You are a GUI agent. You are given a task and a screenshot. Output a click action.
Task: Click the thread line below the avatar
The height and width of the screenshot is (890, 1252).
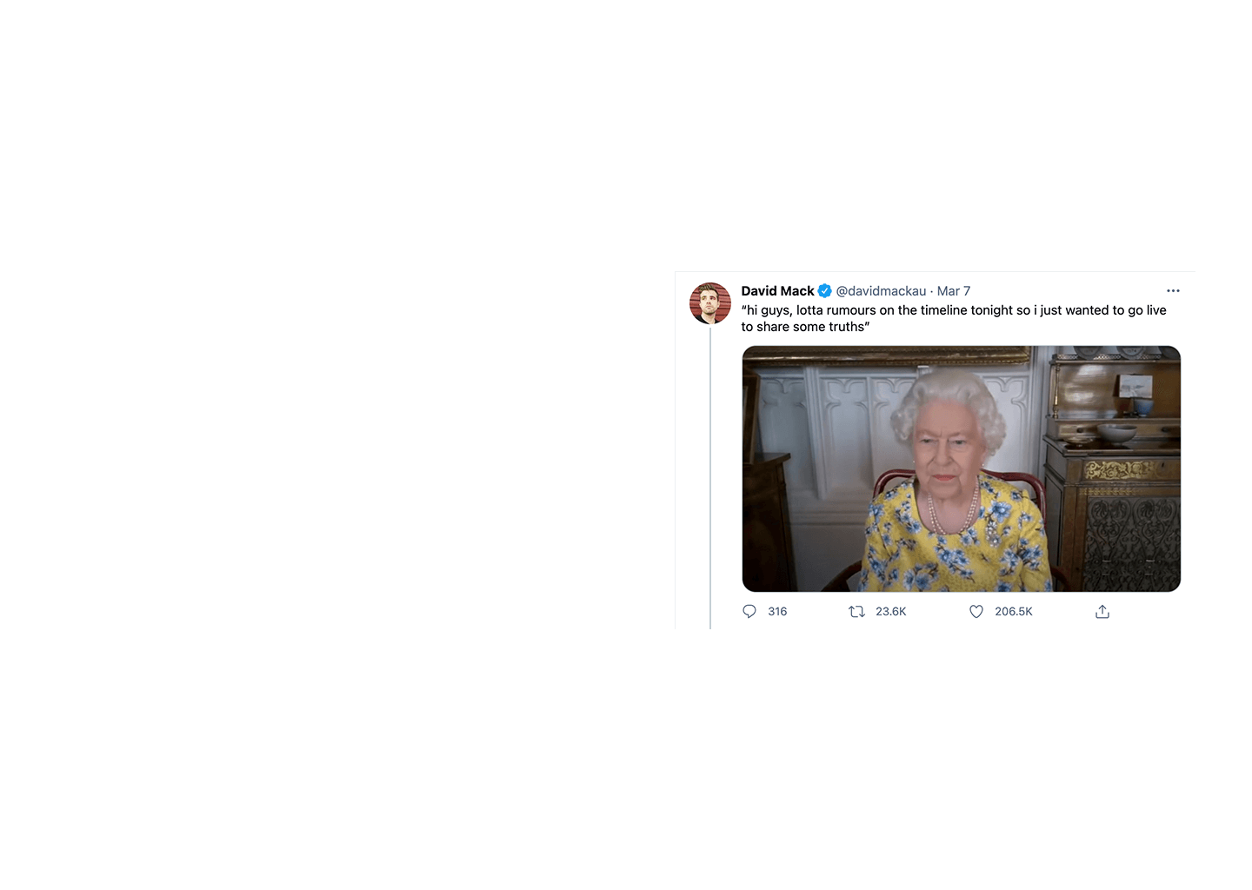point(710,478)
